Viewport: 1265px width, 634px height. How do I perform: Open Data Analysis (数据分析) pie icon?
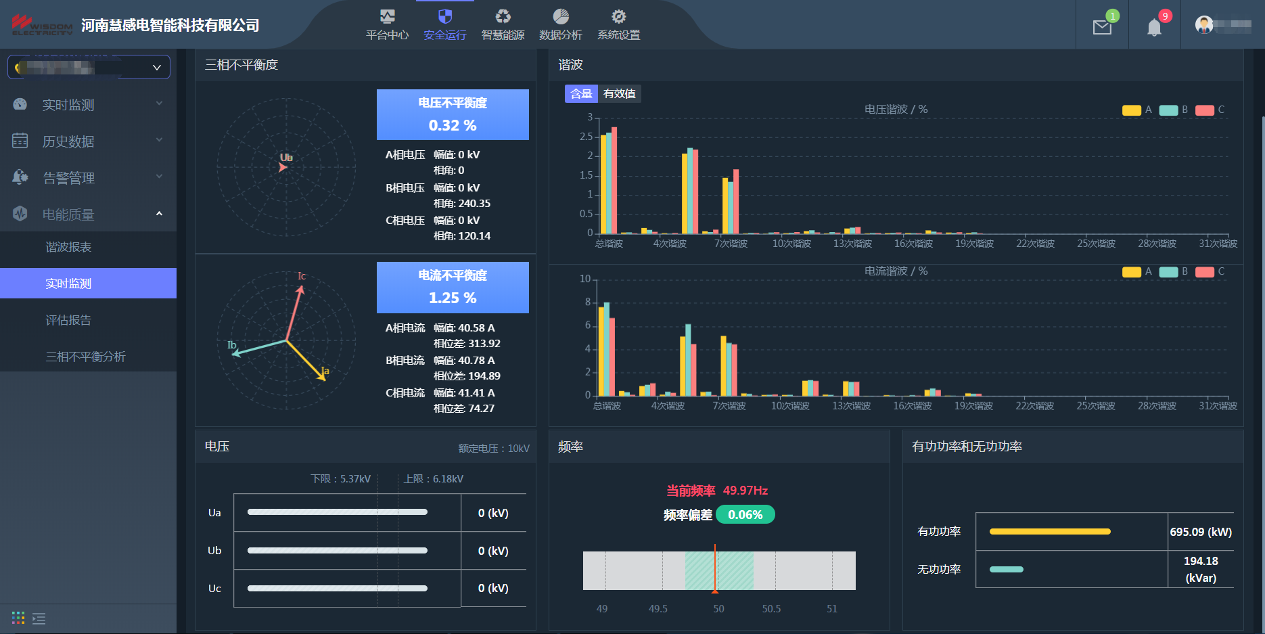(x=560, y=17)
